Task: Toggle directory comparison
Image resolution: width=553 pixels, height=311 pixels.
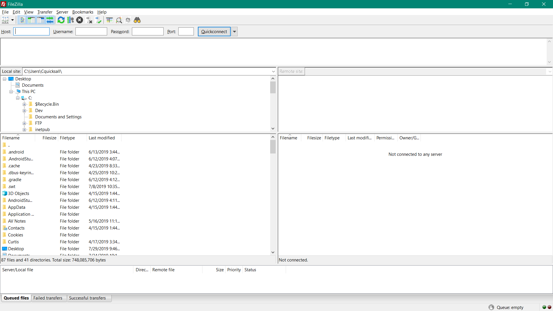Action: click(119, 20)
